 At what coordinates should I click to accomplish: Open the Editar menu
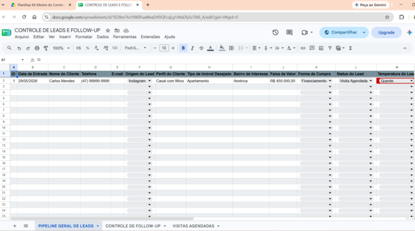pyautogui.click(x=39, y=37)
